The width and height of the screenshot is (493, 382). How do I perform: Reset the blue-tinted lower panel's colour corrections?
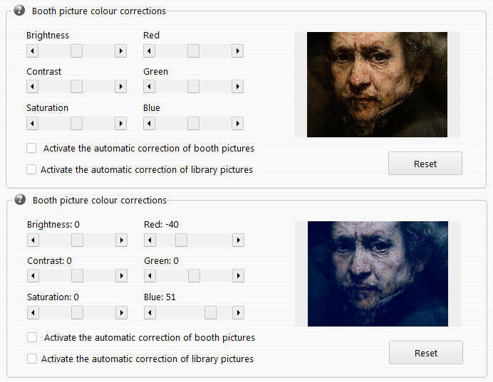coord(425,353)
